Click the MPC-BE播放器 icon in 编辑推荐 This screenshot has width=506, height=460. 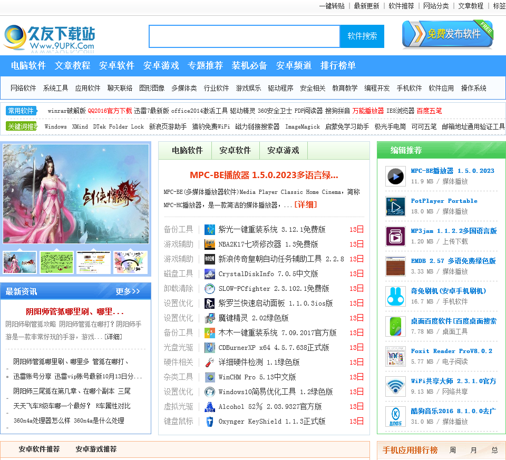pyautogui.click(x=395, y=177)
